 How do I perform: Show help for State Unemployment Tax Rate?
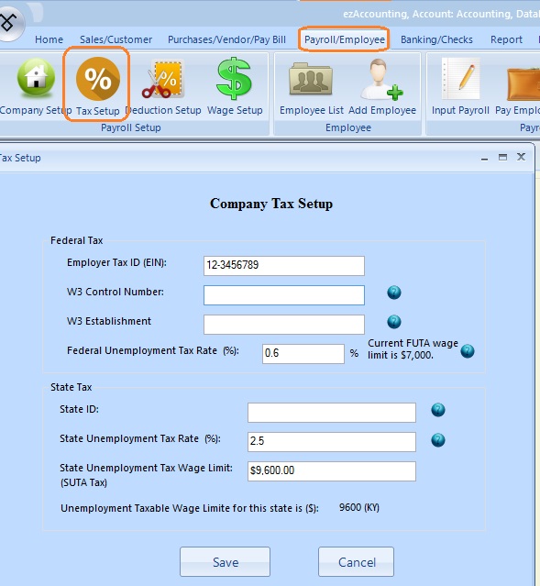click(x=438, y=440)
